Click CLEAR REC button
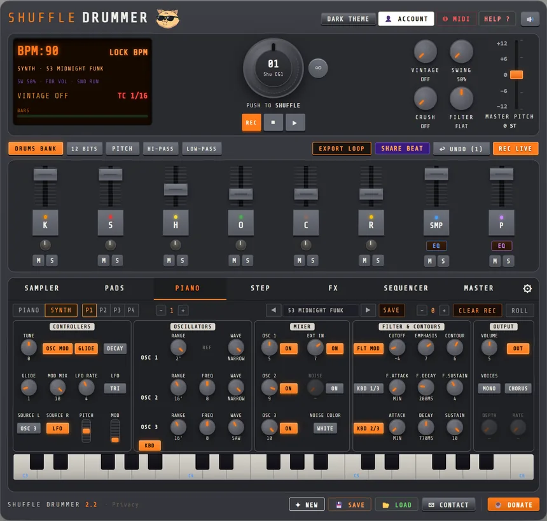 click(x=477, y=310)
